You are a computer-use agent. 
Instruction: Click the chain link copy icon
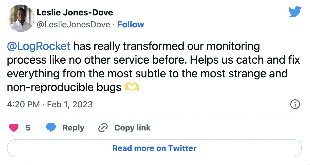click(x=102, y=128)
